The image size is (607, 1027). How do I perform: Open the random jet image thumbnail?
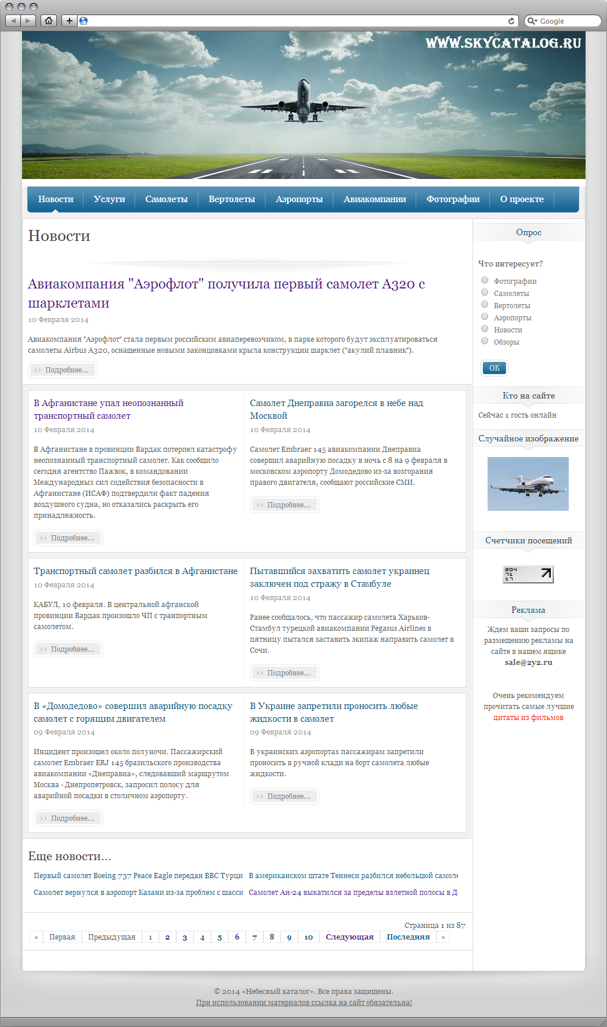(528, 484)
